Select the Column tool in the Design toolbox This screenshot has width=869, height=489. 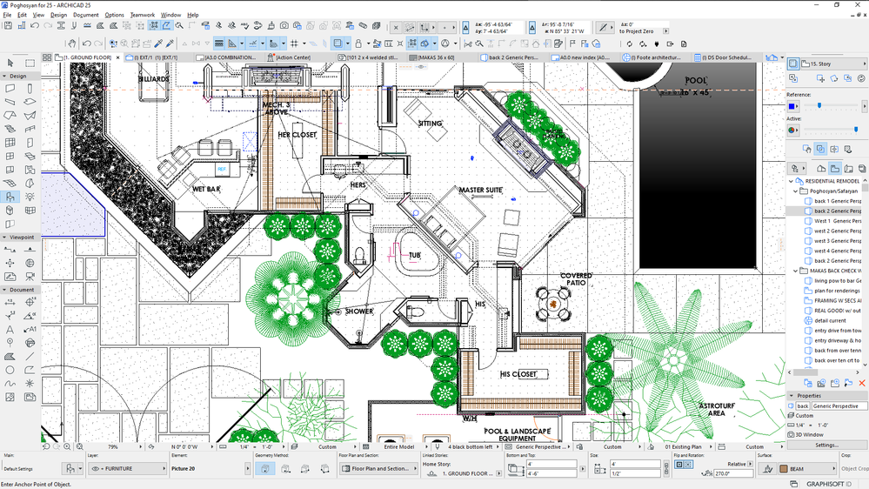[30, 88]
